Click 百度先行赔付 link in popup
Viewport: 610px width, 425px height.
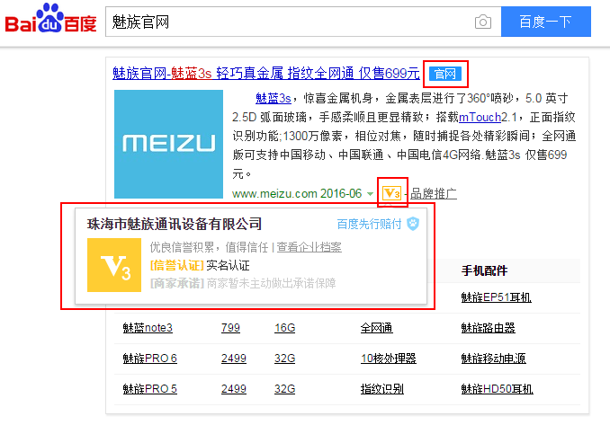pos(369,224)
